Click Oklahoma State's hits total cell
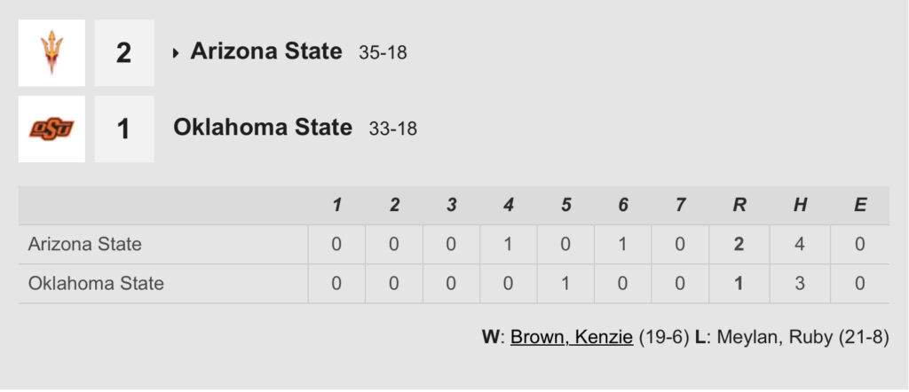The width and height of the screenshot is (909, 392). point(800,284)
